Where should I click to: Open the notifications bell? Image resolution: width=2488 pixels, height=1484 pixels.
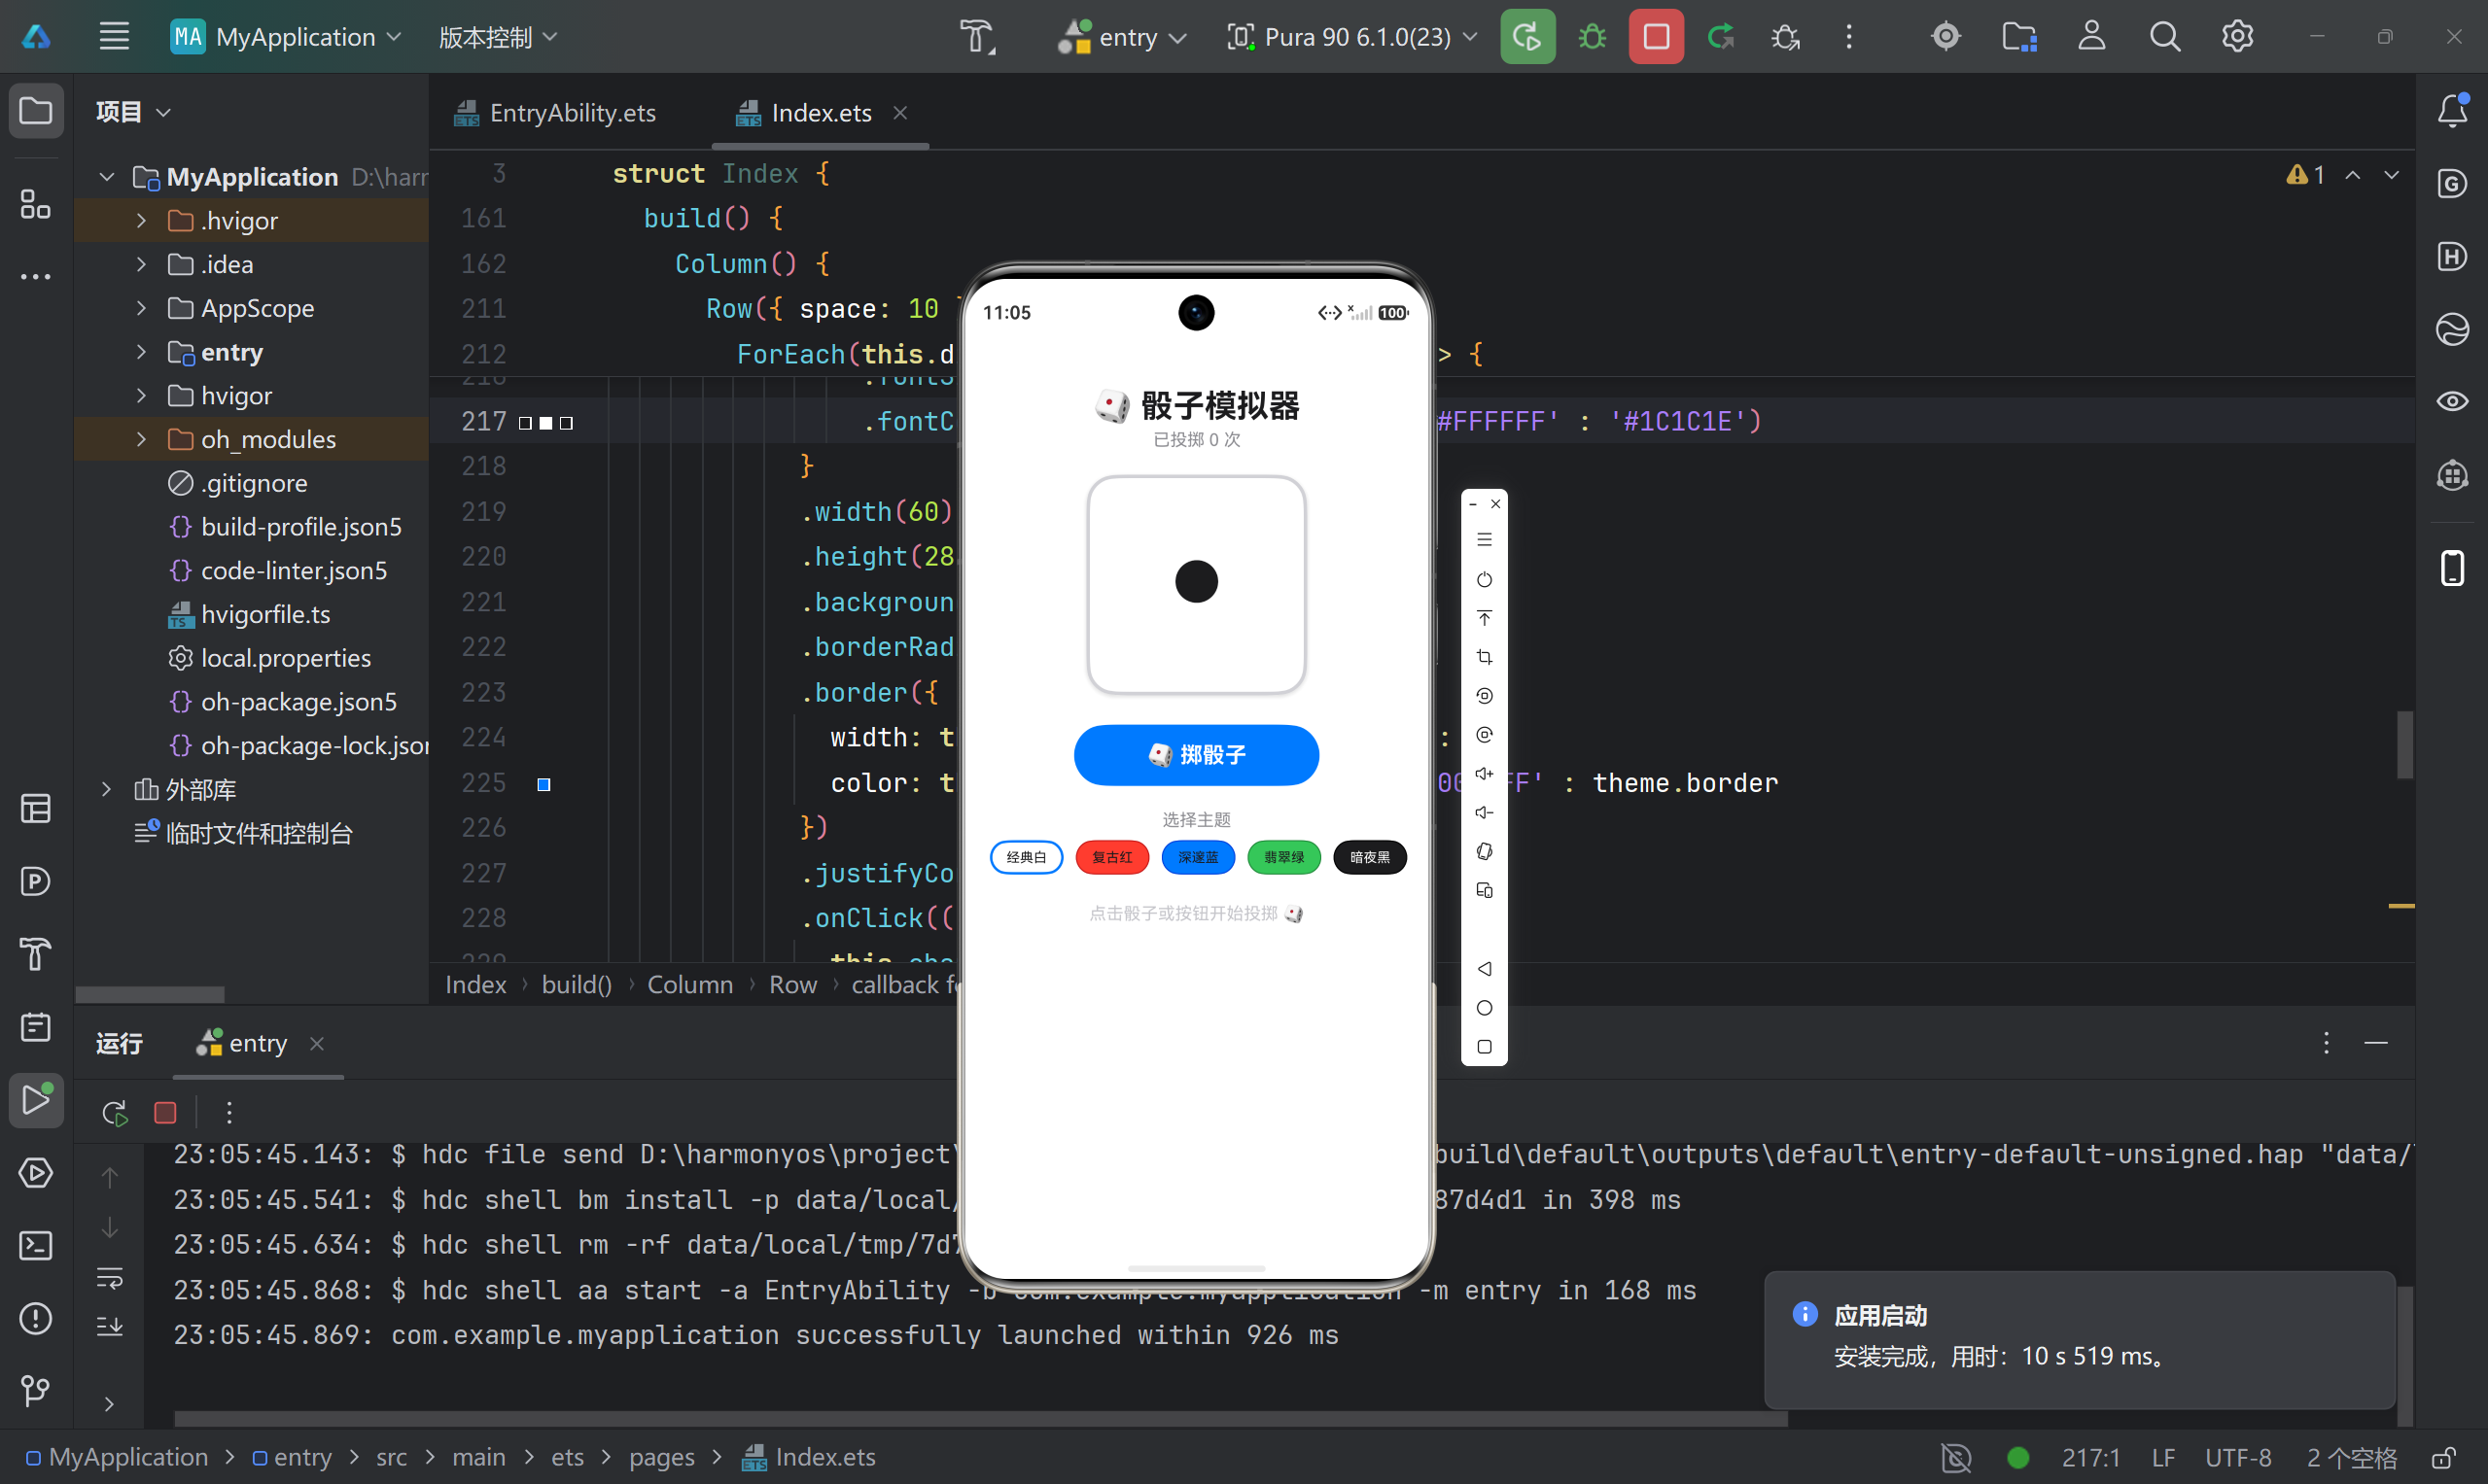click(x=2452, y=110)
